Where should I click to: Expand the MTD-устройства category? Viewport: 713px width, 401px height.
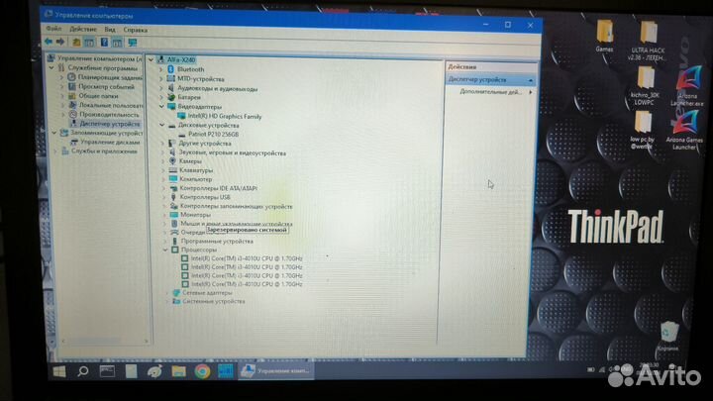(160, 78)
